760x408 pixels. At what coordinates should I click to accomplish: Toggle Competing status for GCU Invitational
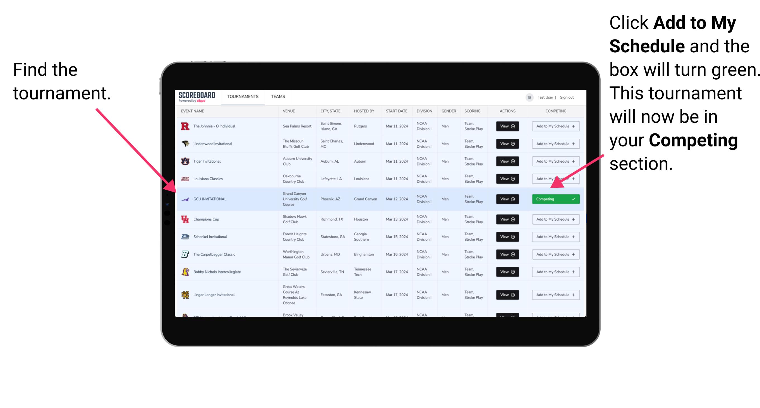point(555,199)
